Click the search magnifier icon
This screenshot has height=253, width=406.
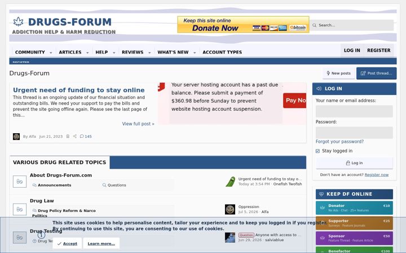coord(314,25)
